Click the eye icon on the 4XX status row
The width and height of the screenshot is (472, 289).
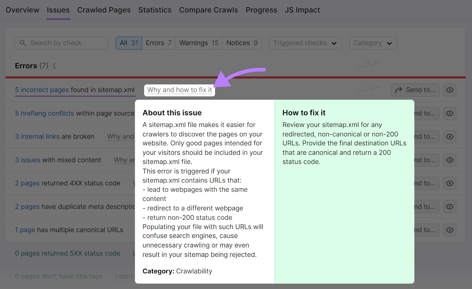pos(450,183)
